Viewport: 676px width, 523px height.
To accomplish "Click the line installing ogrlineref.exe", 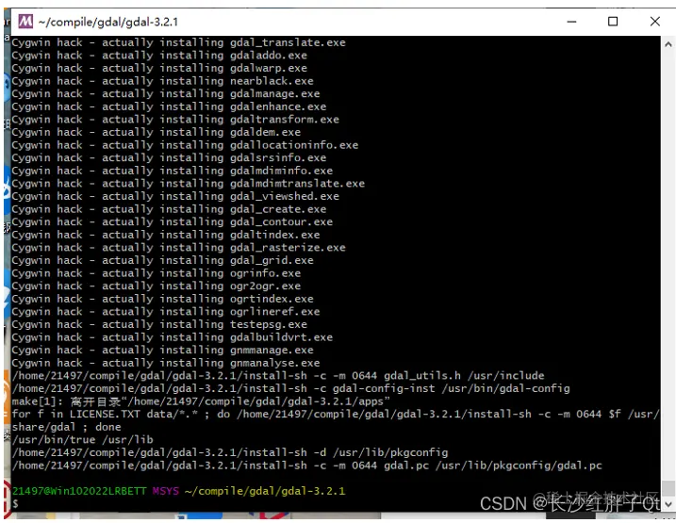I will (166, 312).
